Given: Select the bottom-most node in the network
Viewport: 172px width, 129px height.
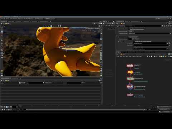Looking at the screenshot, I should click(130, 95).
